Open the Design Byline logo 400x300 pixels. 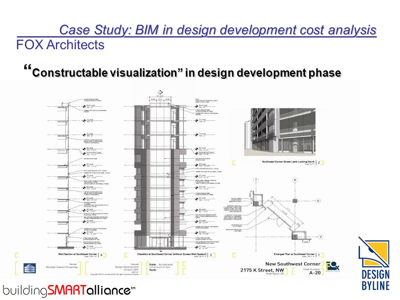pyautogui.click(x=375, y=263)
